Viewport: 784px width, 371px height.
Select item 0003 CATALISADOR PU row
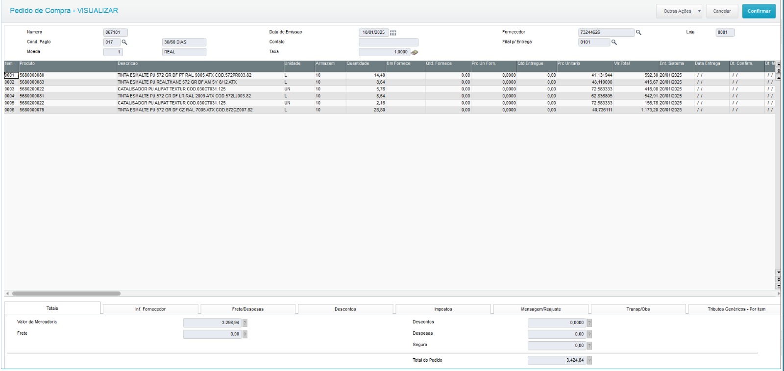pos(171,89)
